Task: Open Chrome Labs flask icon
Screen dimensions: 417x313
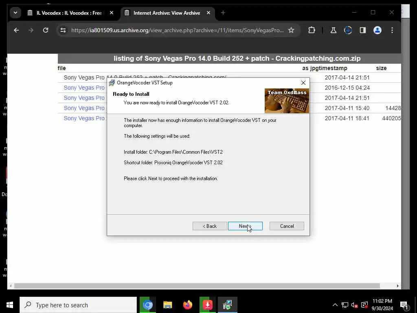Action: click(333, 30)
